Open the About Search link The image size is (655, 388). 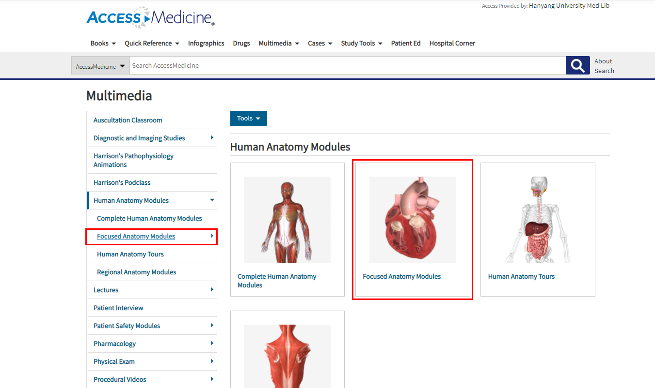coord(604,66)
